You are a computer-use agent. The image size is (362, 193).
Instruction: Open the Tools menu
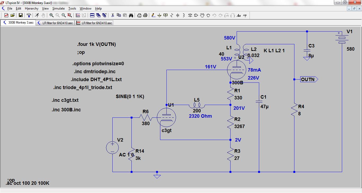72,8
